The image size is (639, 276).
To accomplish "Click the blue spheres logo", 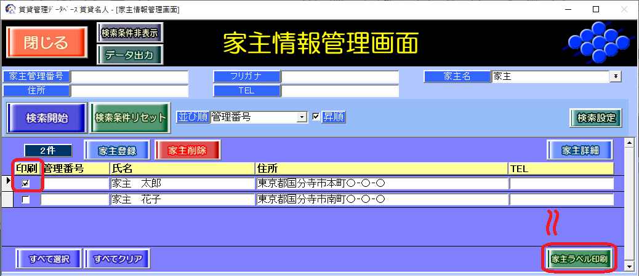I will 595,42.
